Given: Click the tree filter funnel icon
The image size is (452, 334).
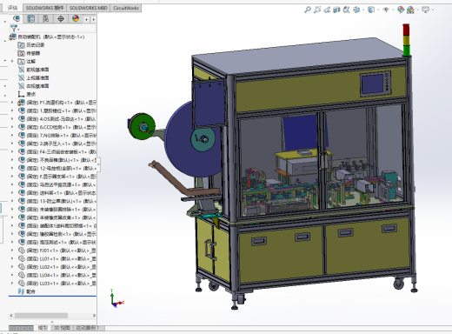Looking at the screenshot, I should (14, 29).
